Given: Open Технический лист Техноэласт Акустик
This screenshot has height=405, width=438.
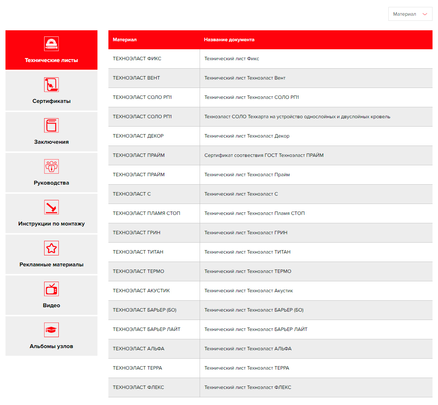Looking at the screenshot, I should tap(249, 291).
